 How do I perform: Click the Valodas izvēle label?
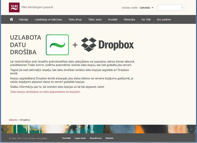click(x=130, y=8)
